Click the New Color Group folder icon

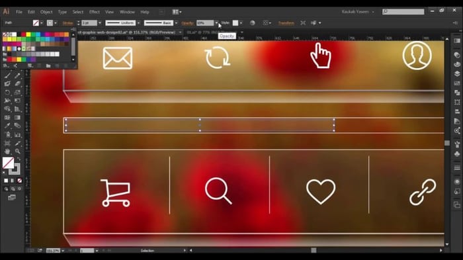48,66
